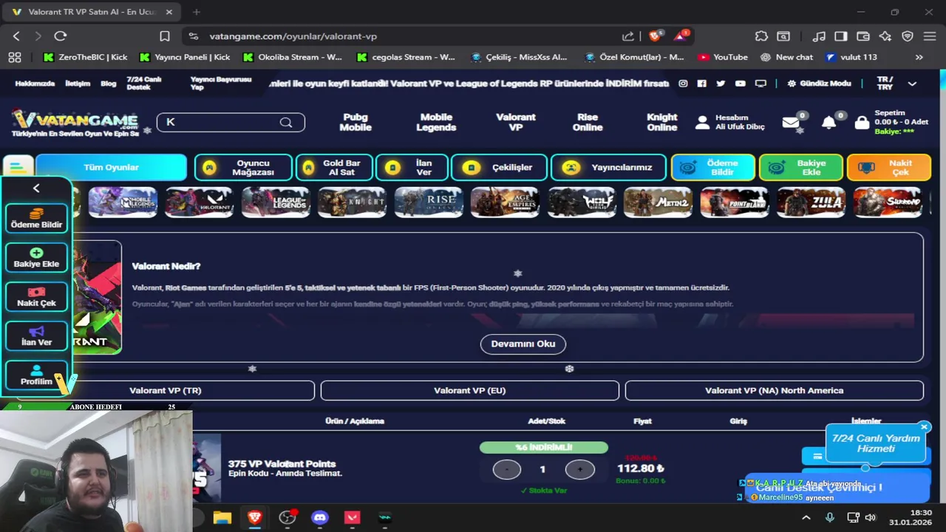Viewport: 946px width, 532px height.
Task: Click Brave Rewards triangle icon
Action: tap(681, 35)
